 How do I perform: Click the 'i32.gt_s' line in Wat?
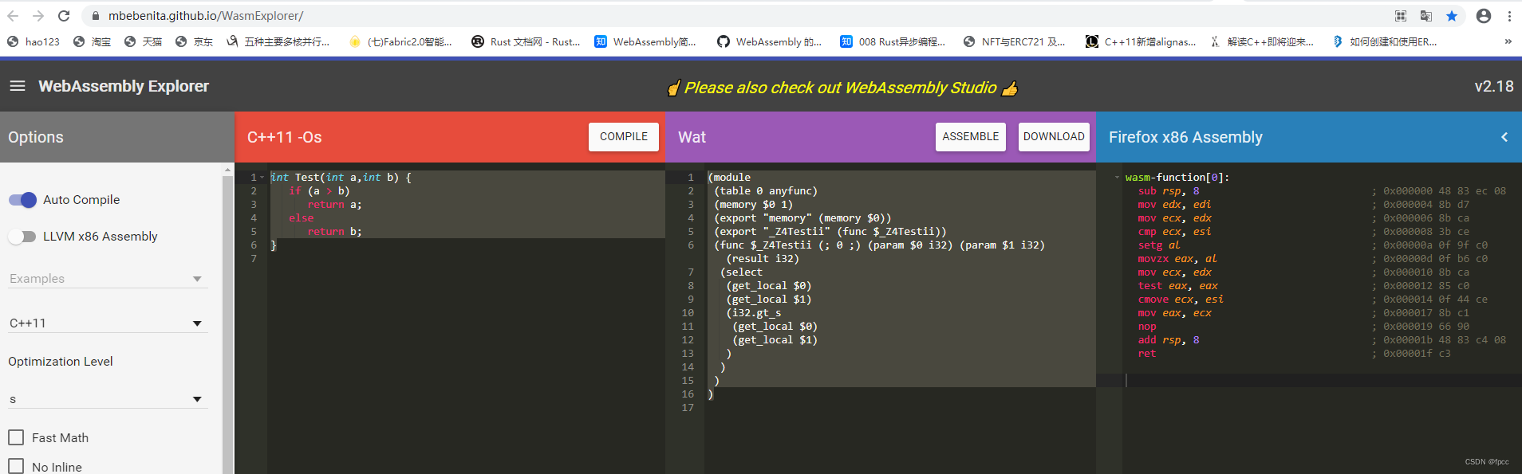(754, 313)
